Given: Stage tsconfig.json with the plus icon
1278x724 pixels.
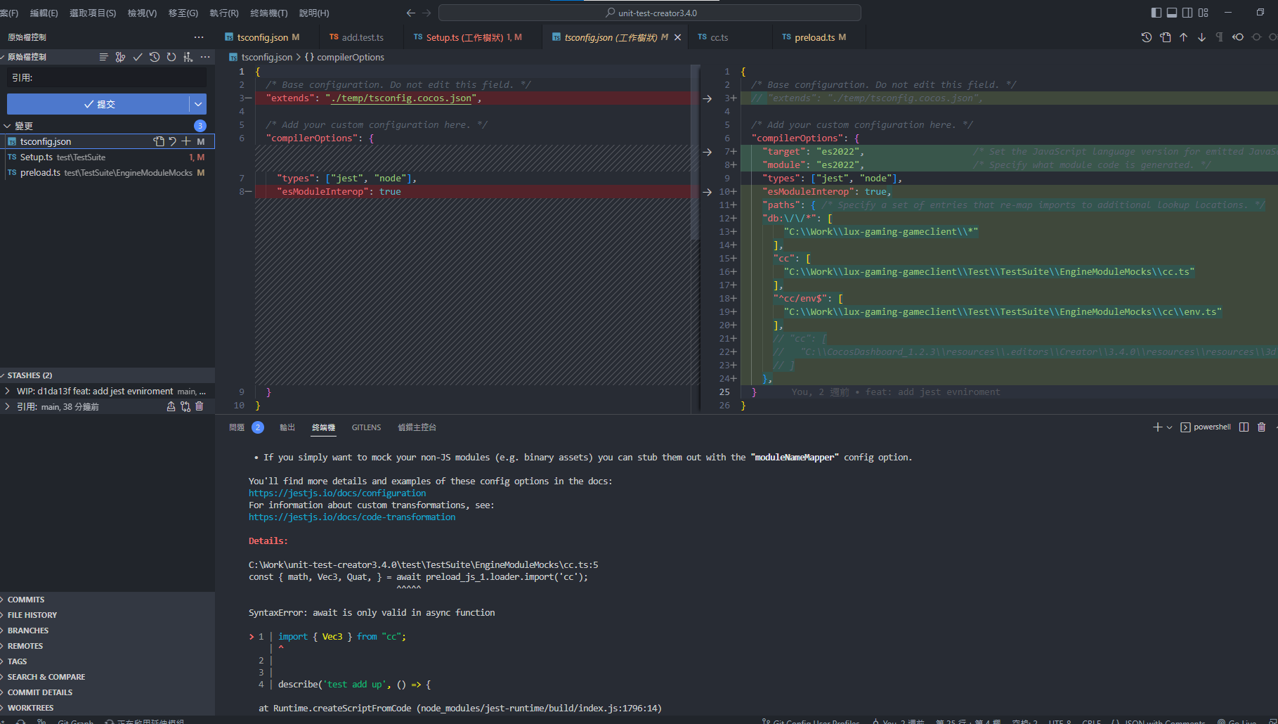Looking at the screenshot, I should 186,141.
